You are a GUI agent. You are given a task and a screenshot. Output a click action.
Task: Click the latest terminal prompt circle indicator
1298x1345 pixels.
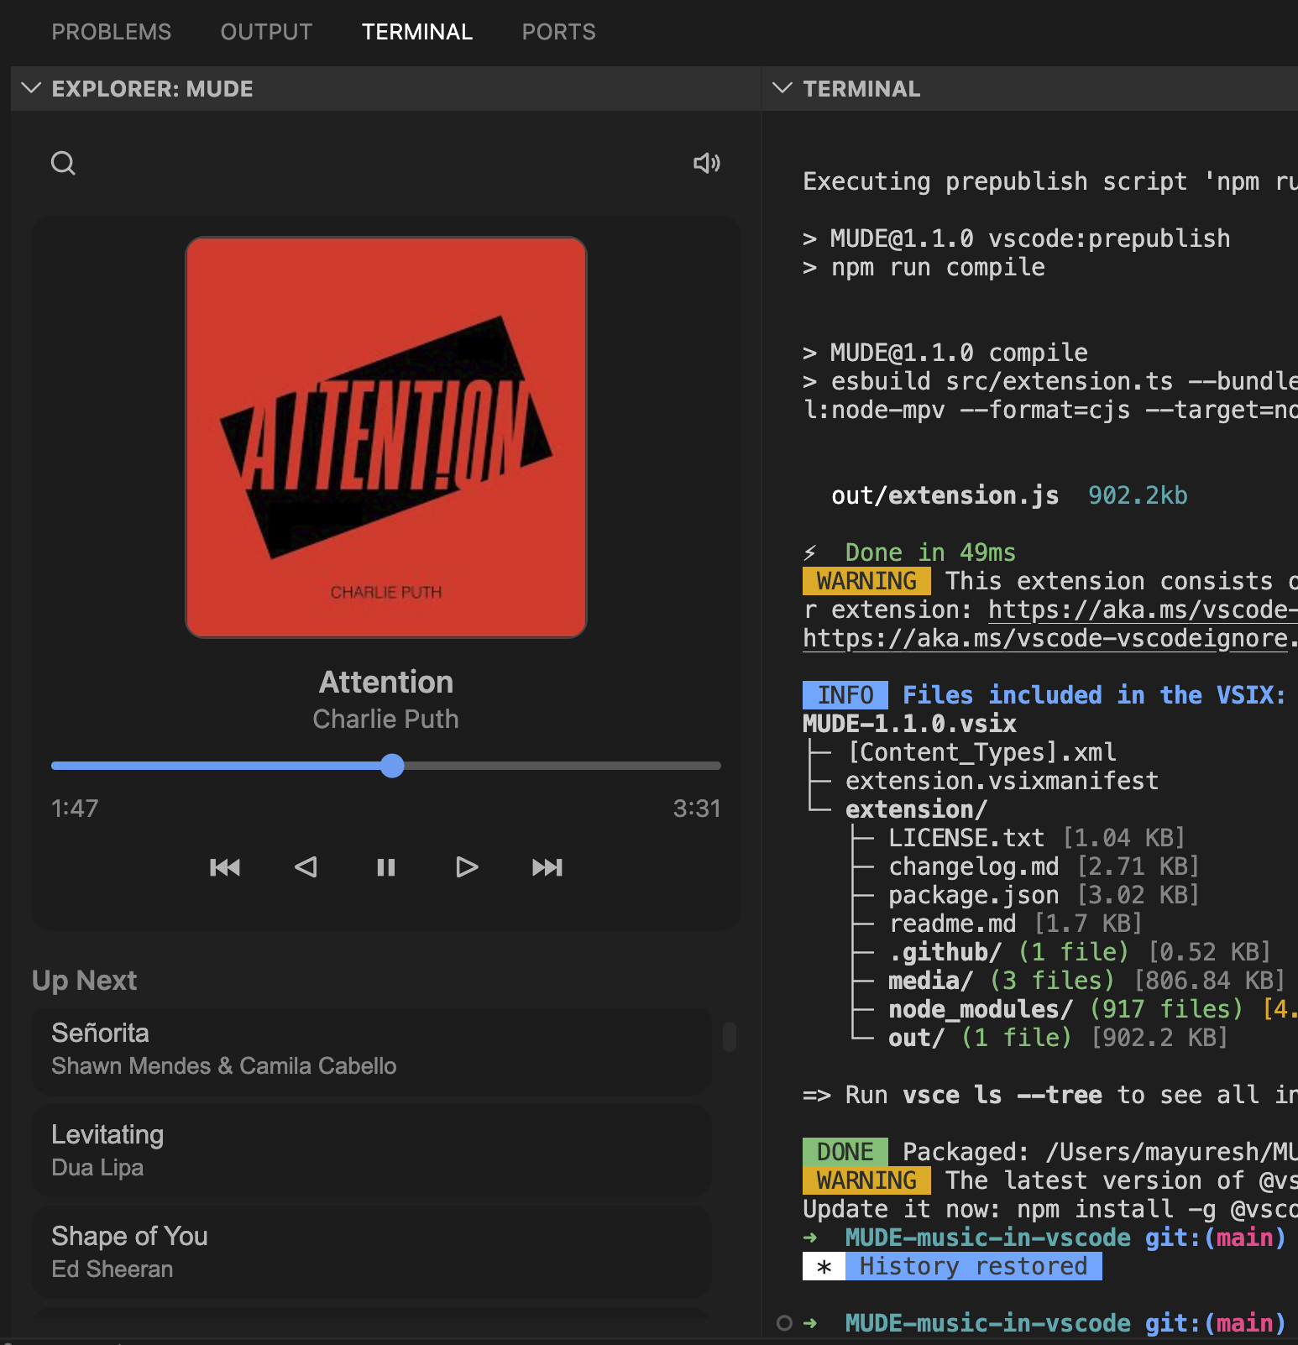[784, 1323]
